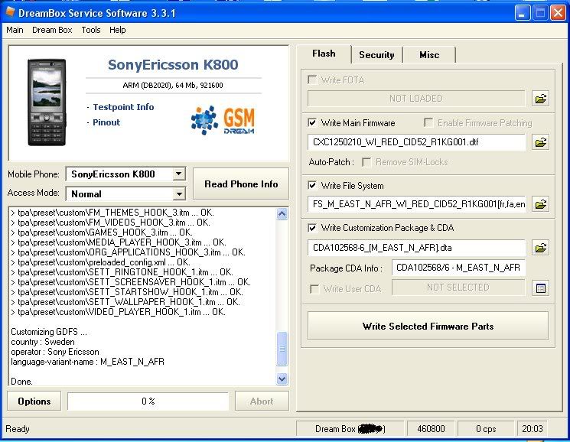The image size is (570, 442).
Task: Switch to the Misc tab
Action: 429,55
